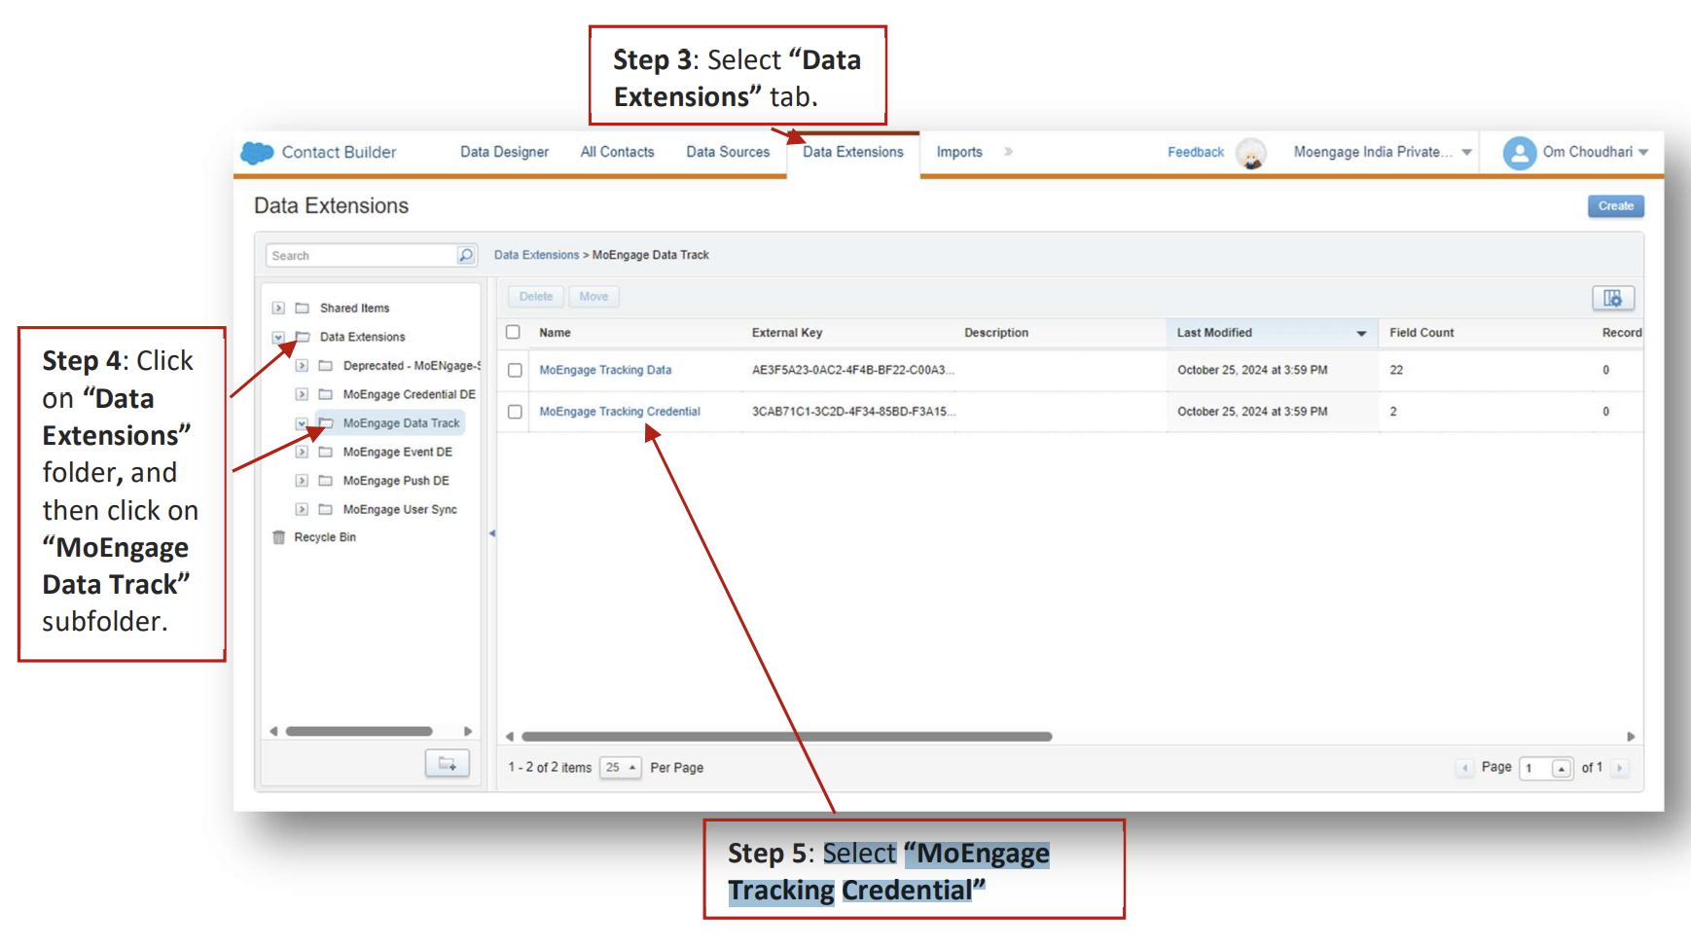Expand the MoEngage Event DE node
This screenshot has height=948, width=1691.
tap(302, 452)
